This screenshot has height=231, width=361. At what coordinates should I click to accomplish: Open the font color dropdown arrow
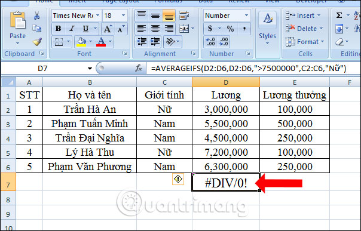click(x=111, y=42)
